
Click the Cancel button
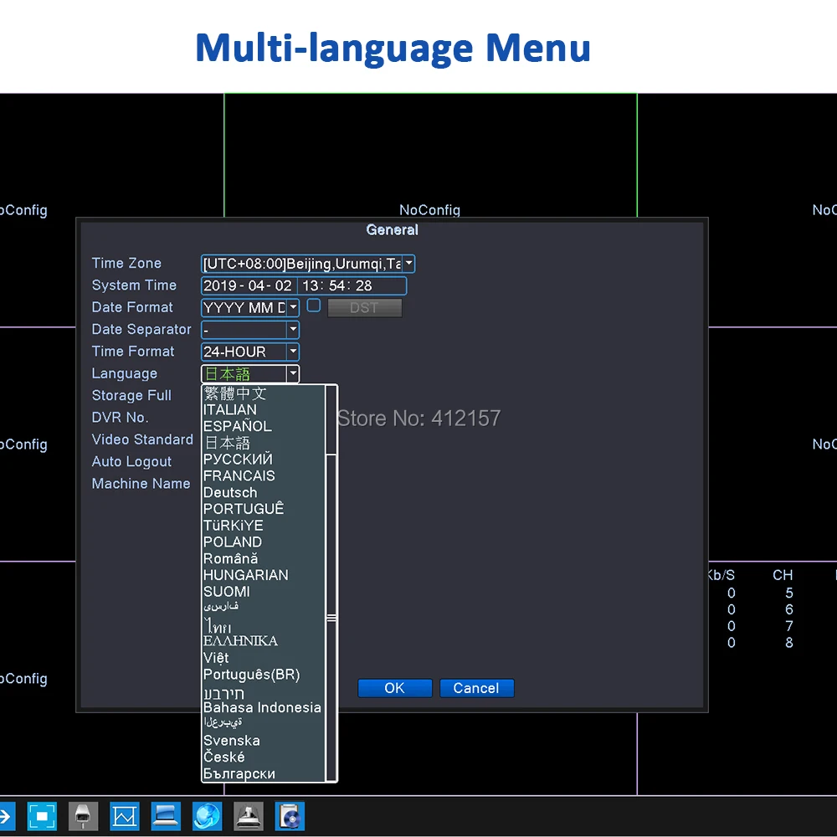[476, 688]
